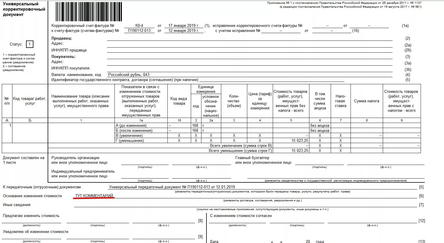Click the date "17 января 2019 г."
Viewport: 444px width, 243px height.
coord(184,26)
